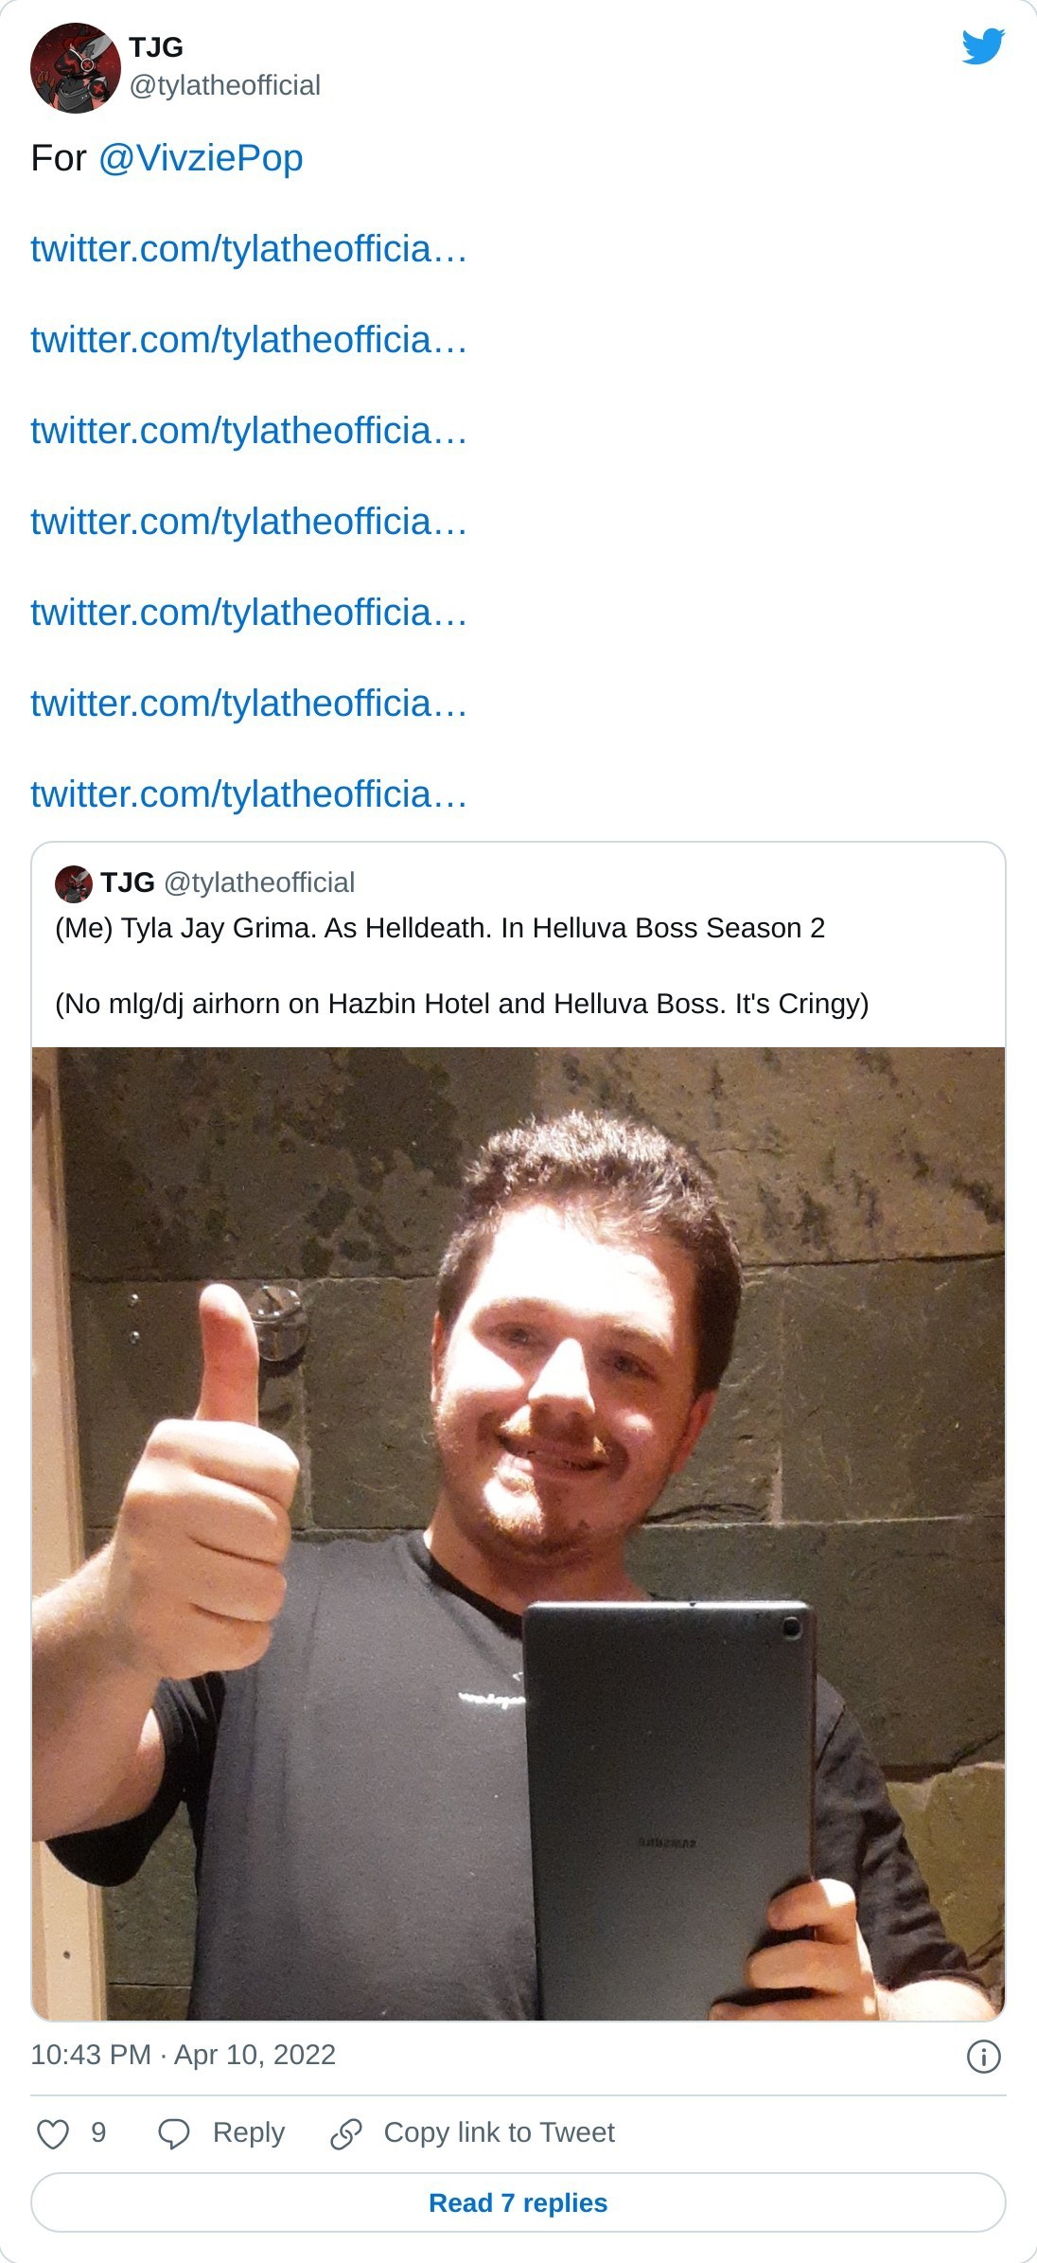Click the 10:43 PM Apr 10, 2022 timestamp
The width and height of the screenshot is (1037, 2263).
[x=184, y=2055]
